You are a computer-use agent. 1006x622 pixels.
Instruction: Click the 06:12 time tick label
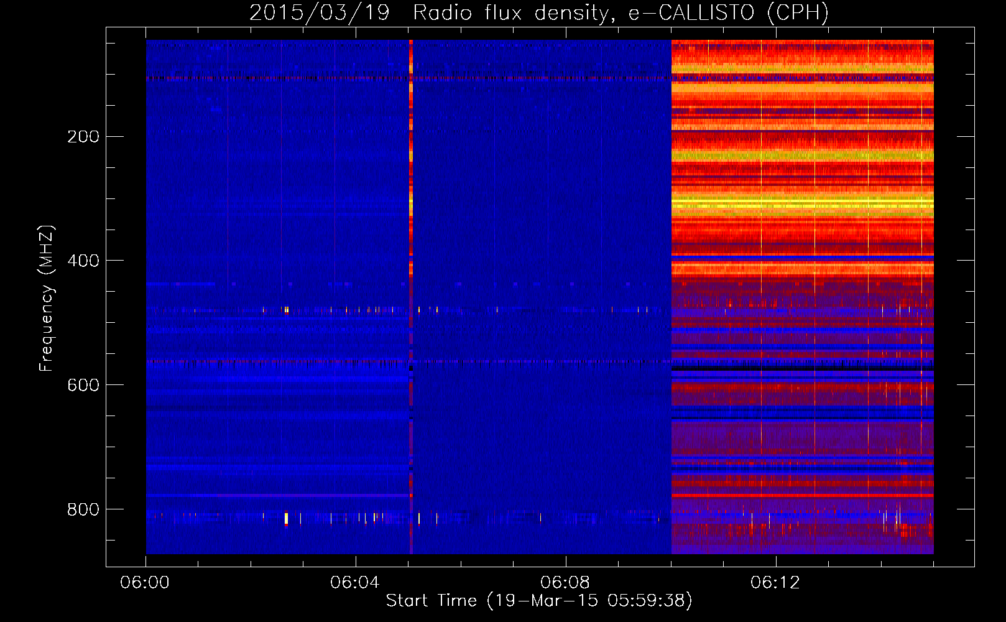775,583
